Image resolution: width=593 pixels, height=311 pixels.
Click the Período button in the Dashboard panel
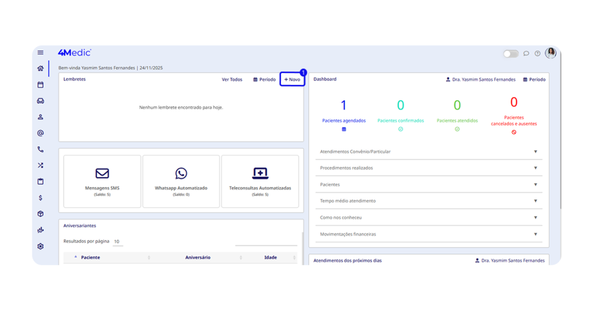click(x=534, y=79)
